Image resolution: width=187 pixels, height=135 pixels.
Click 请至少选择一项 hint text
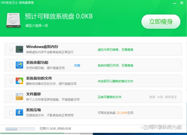click(x=37, y=26)
